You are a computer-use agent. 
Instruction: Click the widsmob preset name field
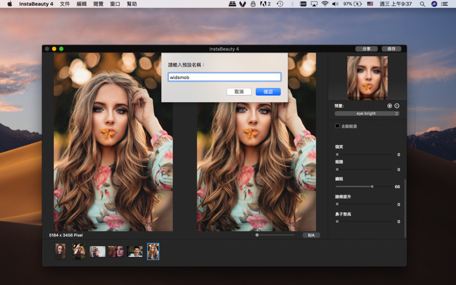pos(225,77)
